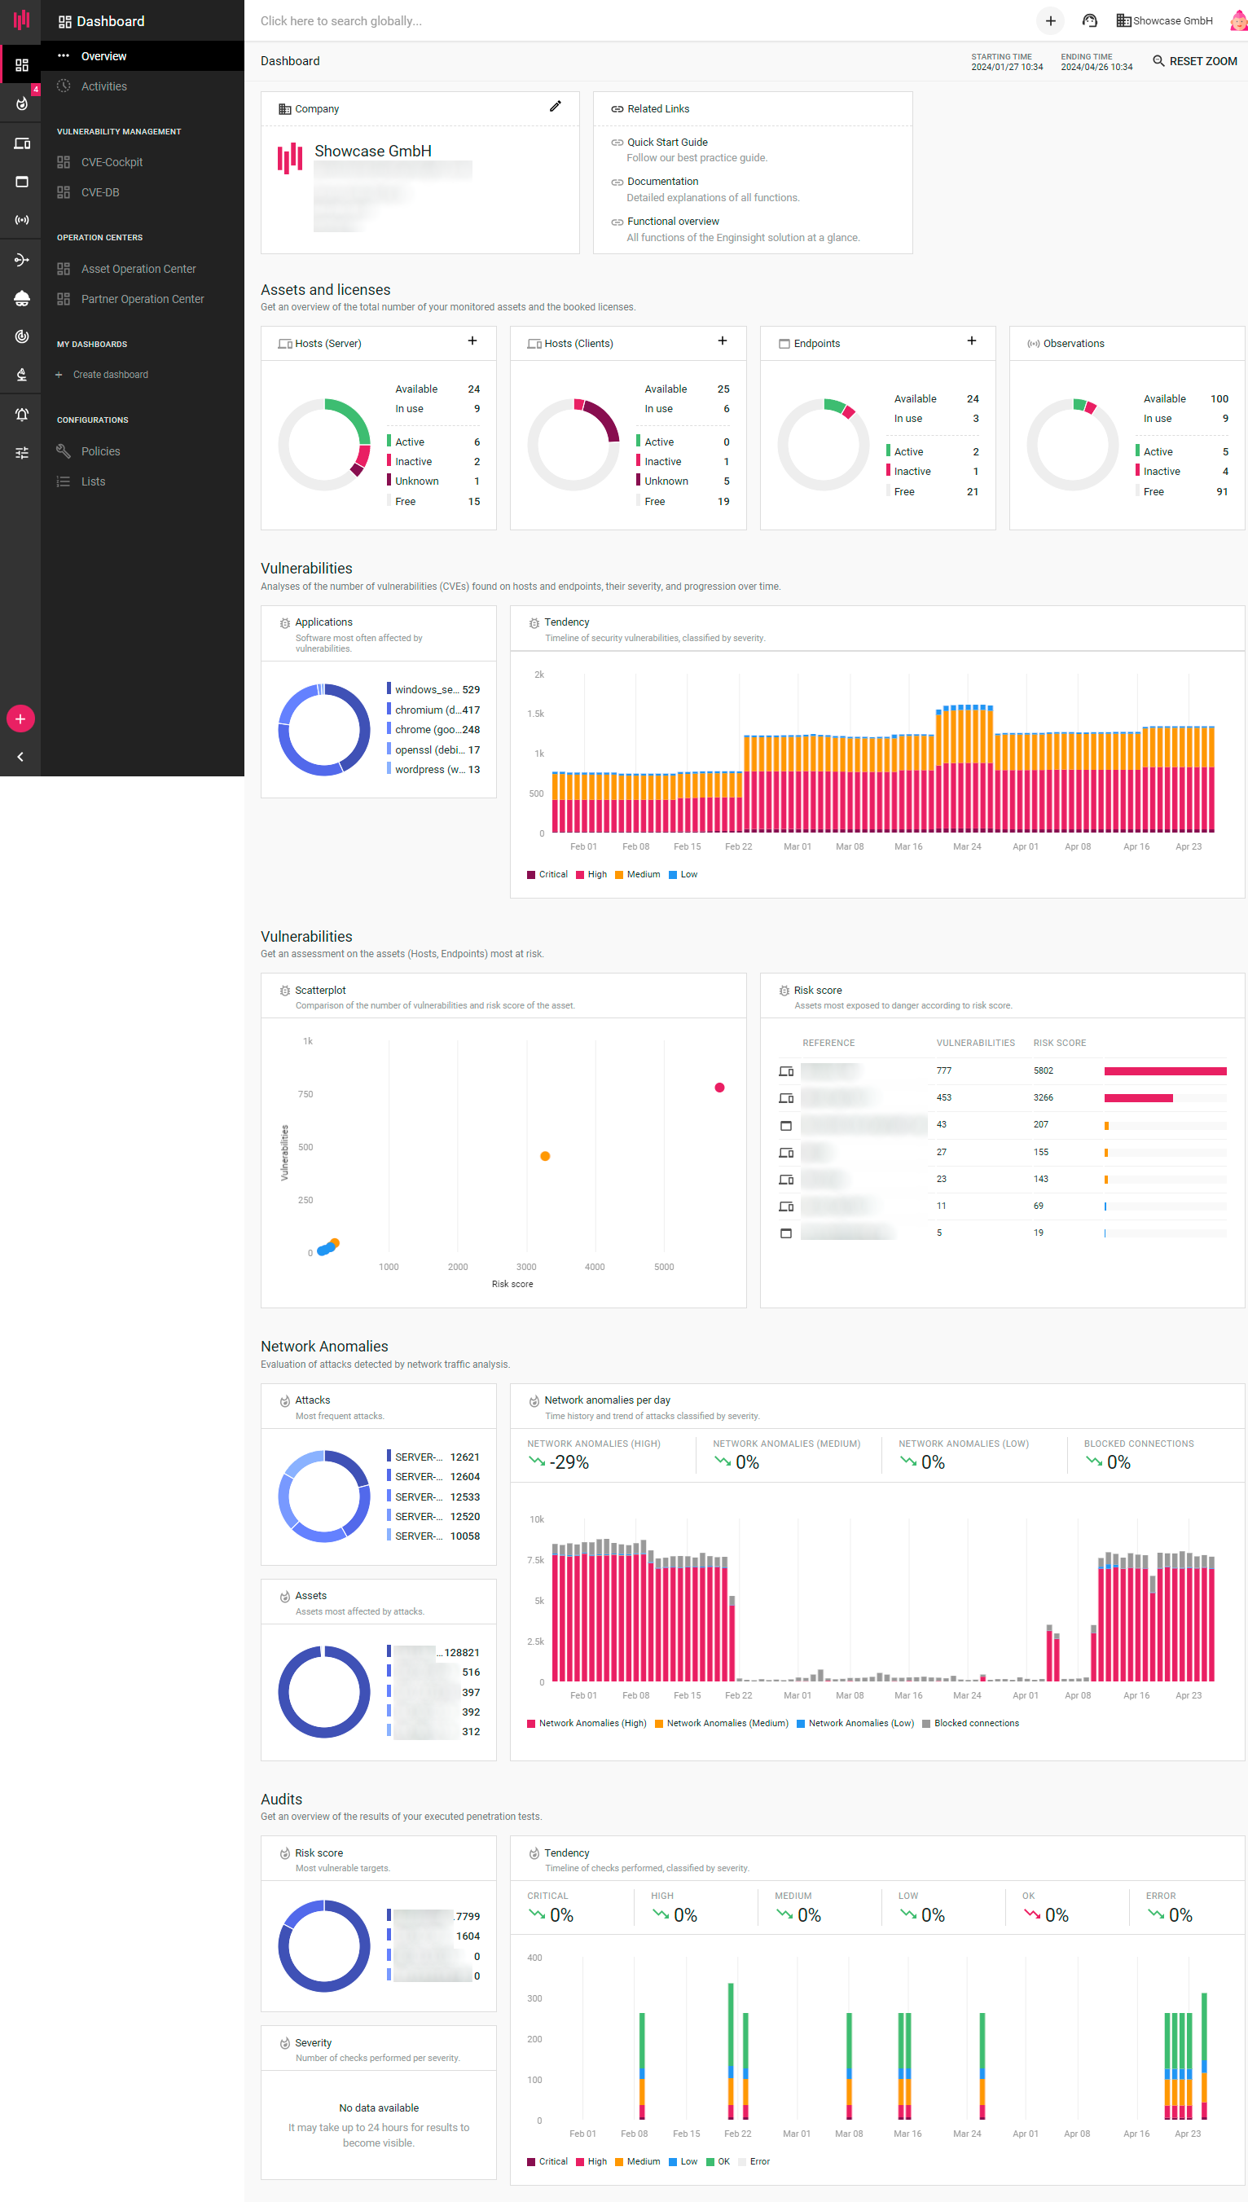
Task: Click the RESET ZOOM button
Action: [x=1194, y=61]
